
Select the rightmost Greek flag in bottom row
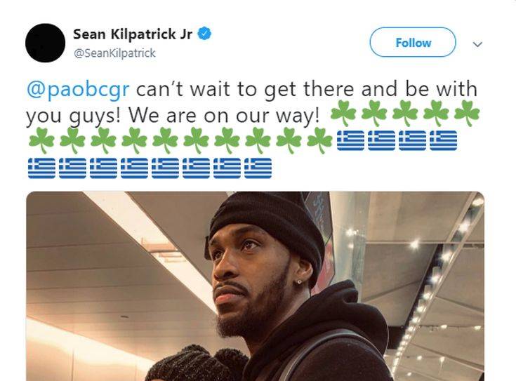[x=258, y=168]
